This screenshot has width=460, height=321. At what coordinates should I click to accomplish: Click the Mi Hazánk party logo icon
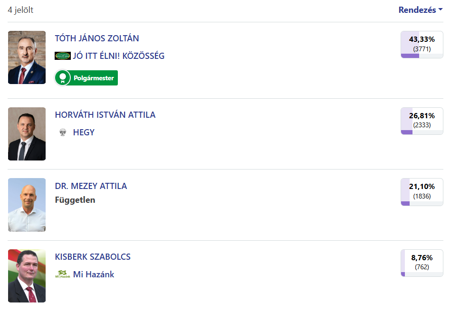point(63,274)
